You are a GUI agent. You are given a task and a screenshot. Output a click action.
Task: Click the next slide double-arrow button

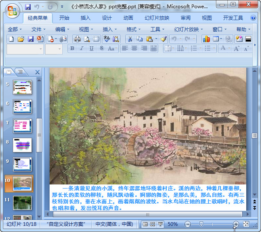254,208
